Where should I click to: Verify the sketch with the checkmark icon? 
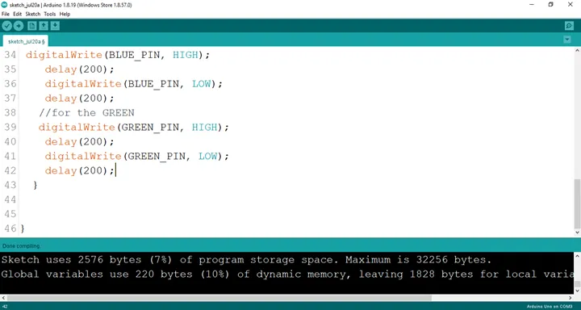(x=7, y=26)
